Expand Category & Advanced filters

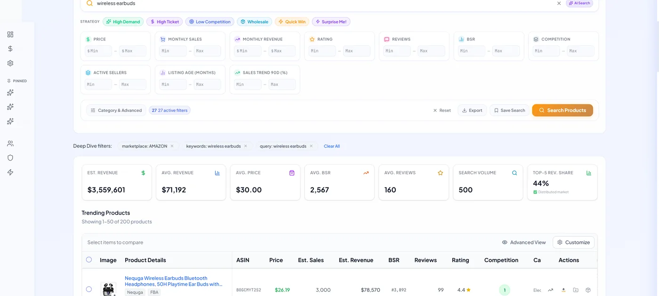(x=116, y=110)
